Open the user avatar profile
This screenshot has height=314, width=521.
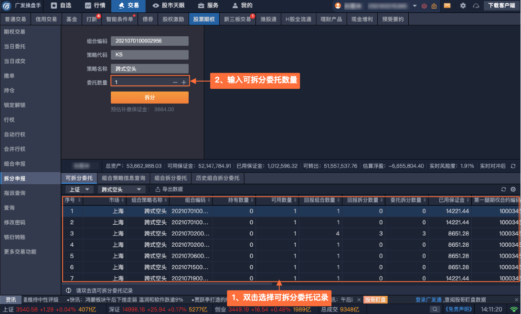click(x=338, y=6)
